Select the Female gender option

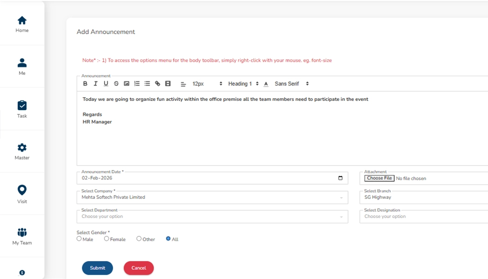[106, 239]
